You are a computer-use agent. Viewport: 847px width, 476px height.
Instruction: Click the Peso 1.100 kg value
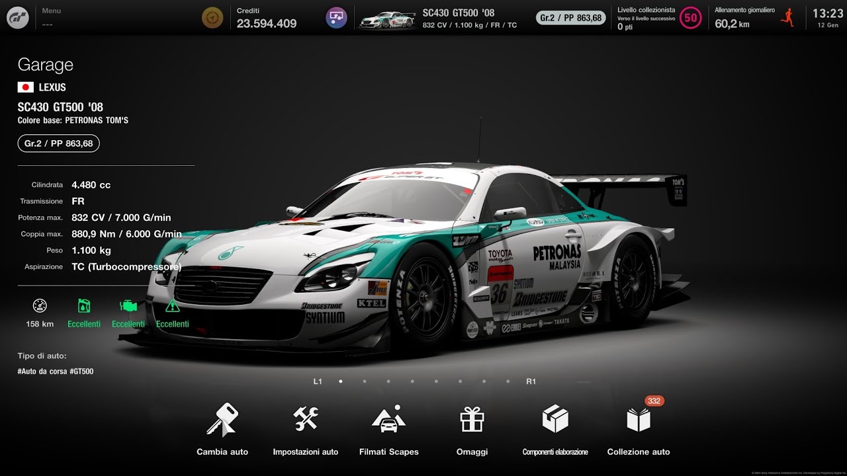91,251
